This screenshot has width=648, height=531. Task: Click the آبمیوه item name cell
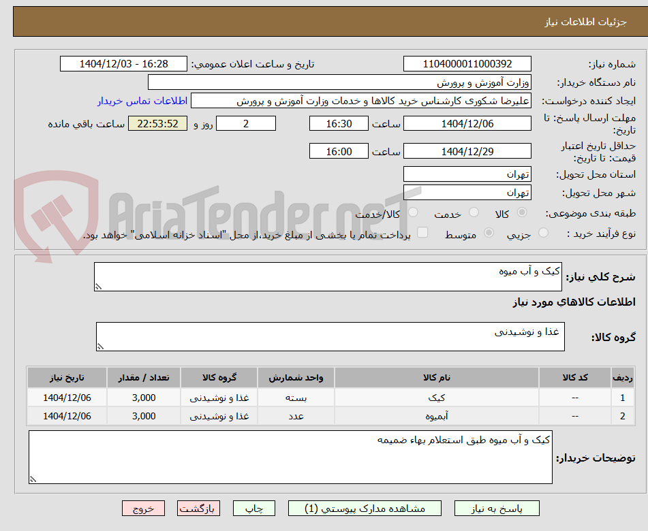[436, 416]
